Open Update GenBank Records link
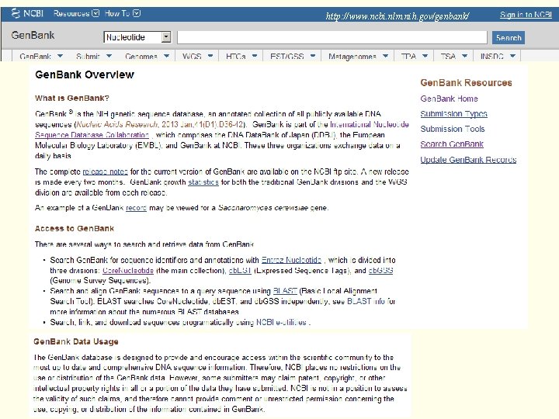559x419 pixels. click(x=468, y=160)
